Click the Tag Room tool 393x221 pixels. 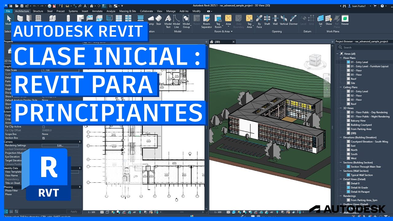(218, 21)
